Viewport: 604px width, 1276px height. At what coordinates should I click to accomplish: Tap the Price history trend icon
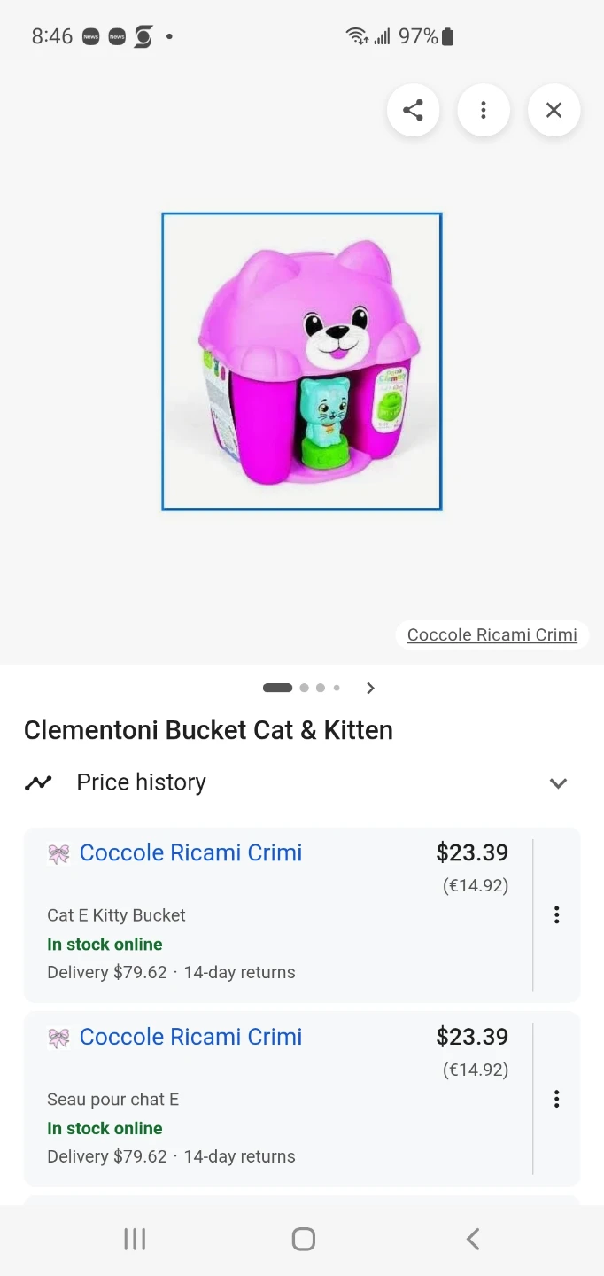coord(38,782)
